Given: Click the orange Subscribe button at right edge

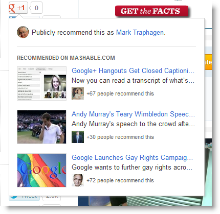Looking at the screenshot, I should [x=208, y=62].
